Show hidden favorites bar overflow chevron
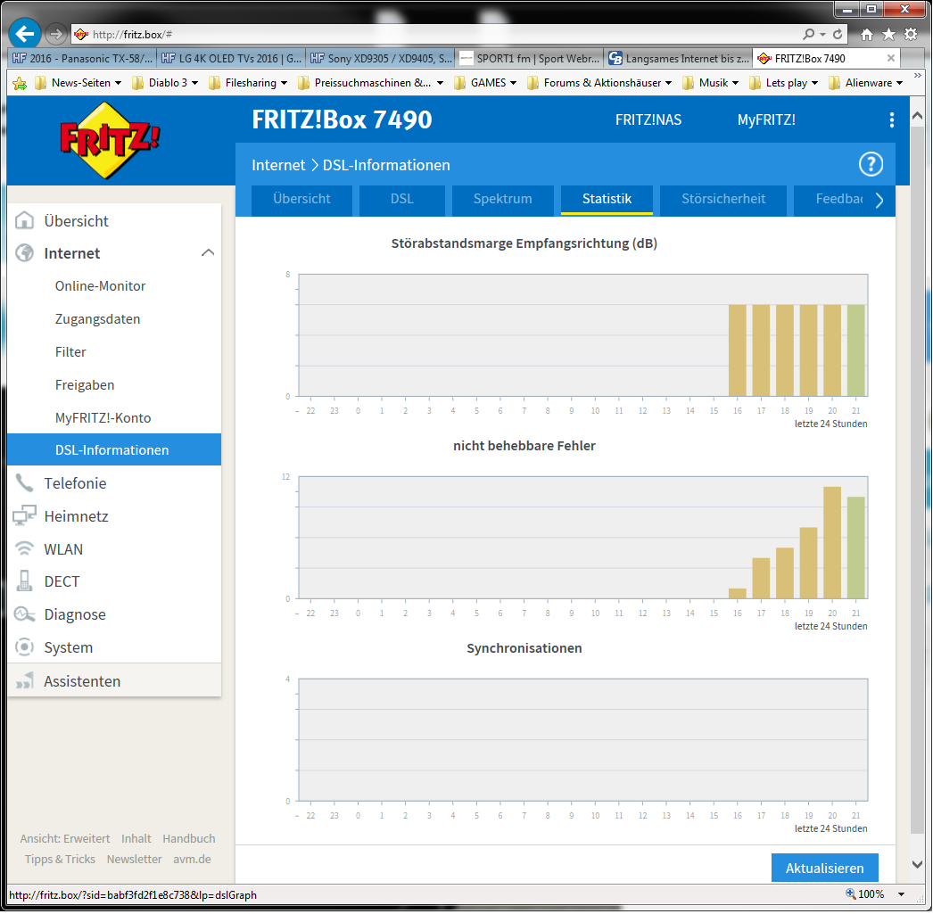Screen dimensions: 933x914 click(918, 76)
